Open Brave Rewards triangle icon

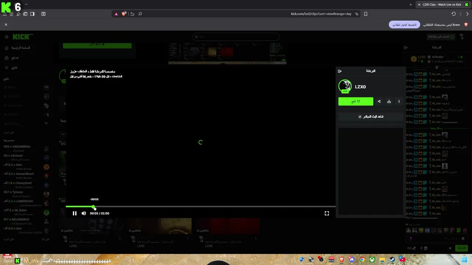click(116, 14)
